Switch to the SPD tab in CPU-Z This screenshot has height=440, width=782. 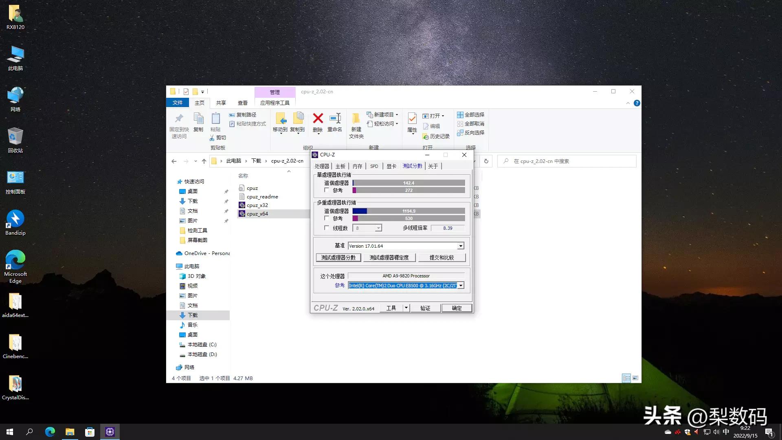point(374,166)
